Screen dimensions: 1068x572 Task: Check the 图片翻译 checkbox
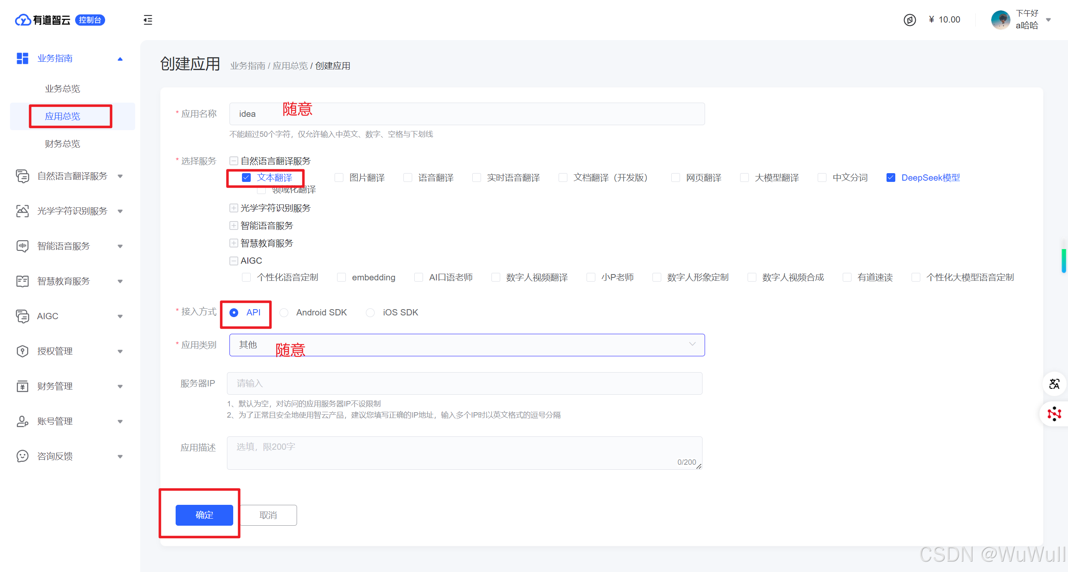(339, 178)
